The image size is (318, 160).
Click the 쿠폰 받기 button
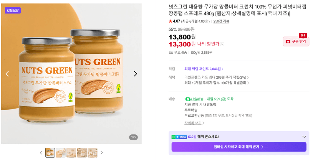click(296, 41)
